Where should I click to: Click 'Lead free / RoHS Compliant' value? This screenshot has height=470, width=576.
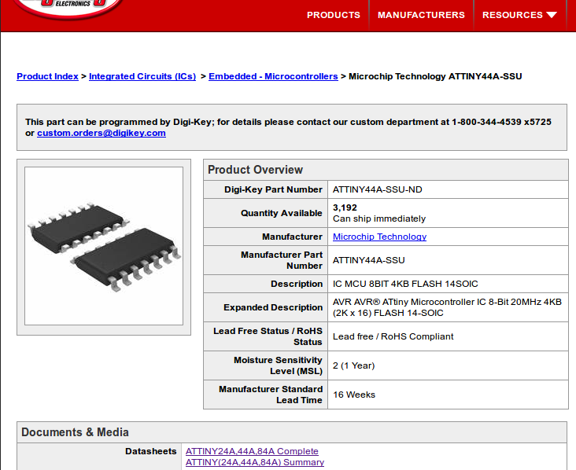tap(393, 336)
